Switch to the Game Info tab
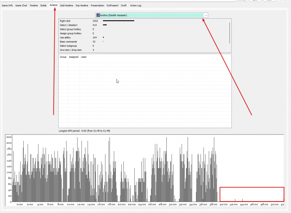 tap(7, 5)
